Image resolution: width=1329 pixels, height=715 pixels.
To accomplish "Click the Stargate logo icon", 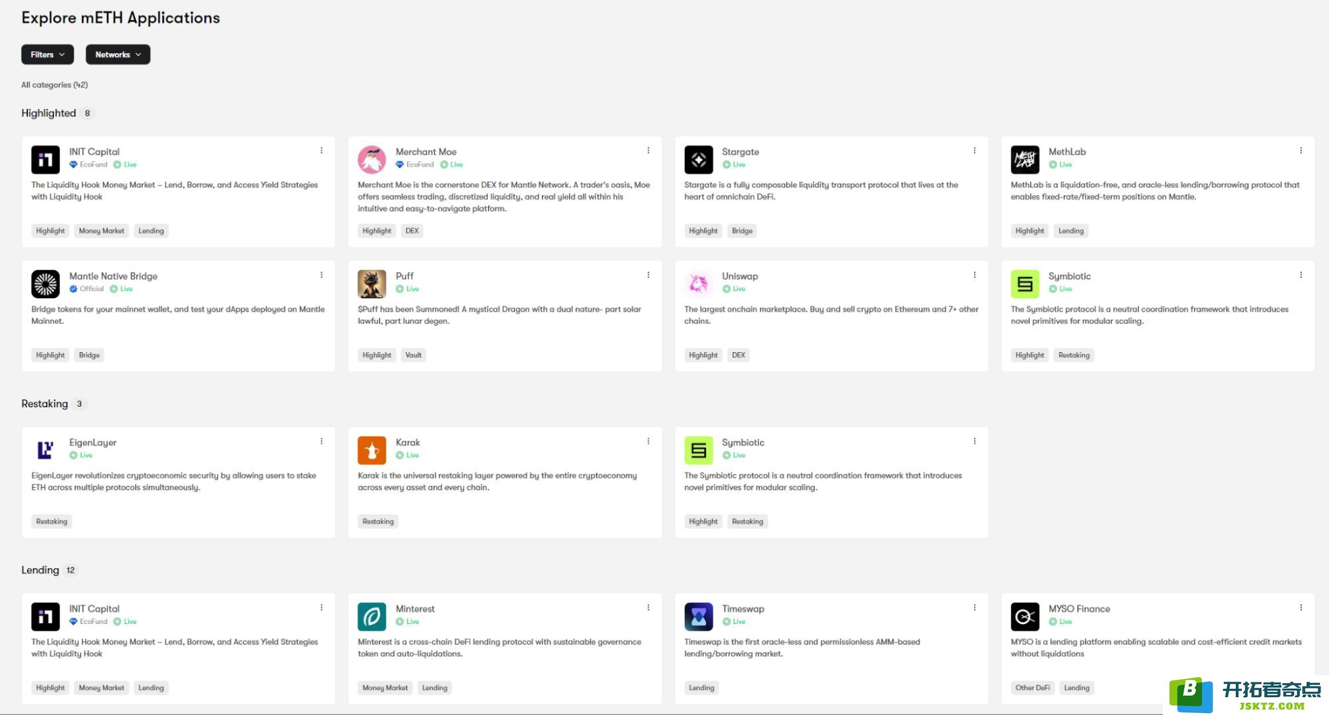I will (698, 159).
